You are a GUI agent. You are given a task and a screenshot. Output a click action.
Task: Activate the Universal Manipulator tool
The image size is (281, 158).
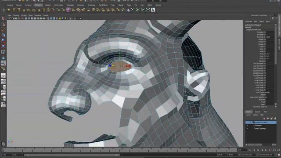[3, 52]
